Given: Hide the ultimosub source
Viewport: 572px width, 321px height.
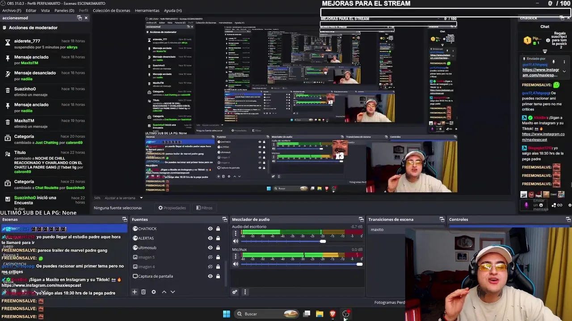Looking at the screenshot, I should coord(210,247).
